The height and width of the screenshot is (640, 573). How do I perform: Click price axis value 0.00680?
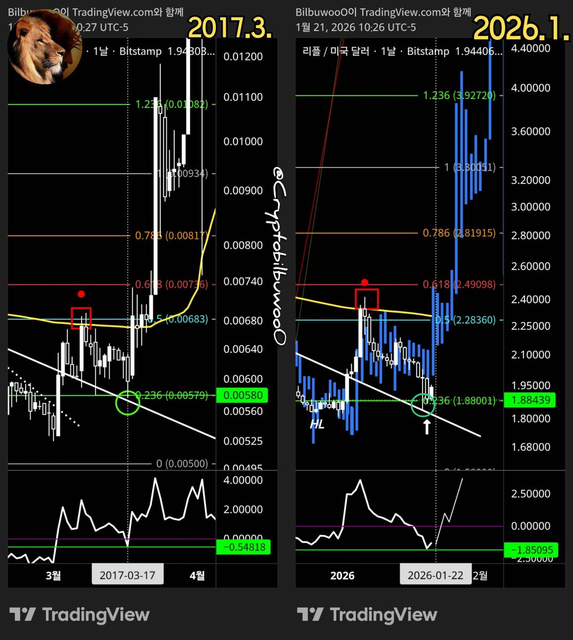[x=243, y=321]
